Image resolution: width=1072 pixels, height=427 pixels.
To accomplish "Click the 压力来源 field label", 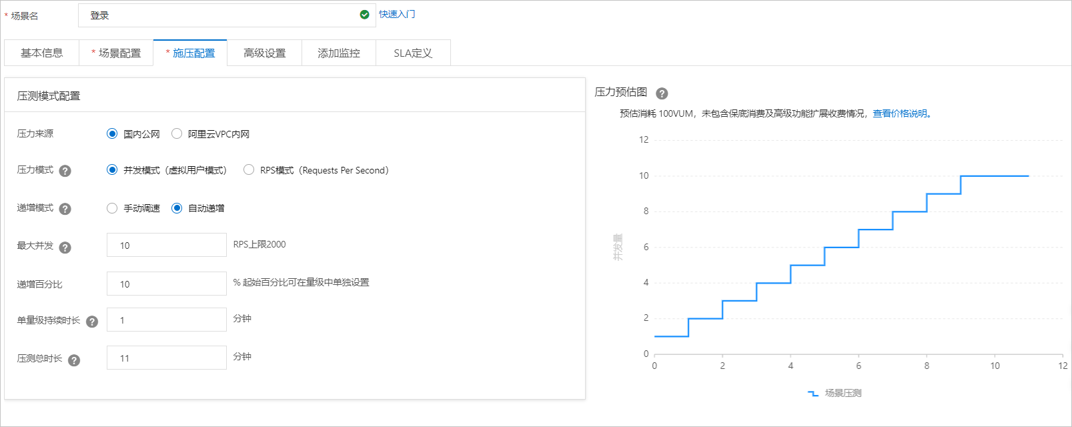I will point(35,133).
